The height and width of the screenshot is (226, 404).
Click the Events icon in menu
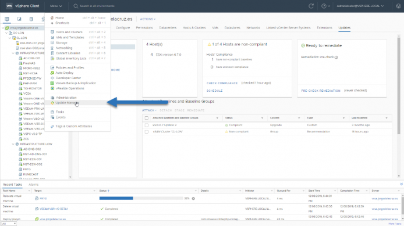pos(52,117)
